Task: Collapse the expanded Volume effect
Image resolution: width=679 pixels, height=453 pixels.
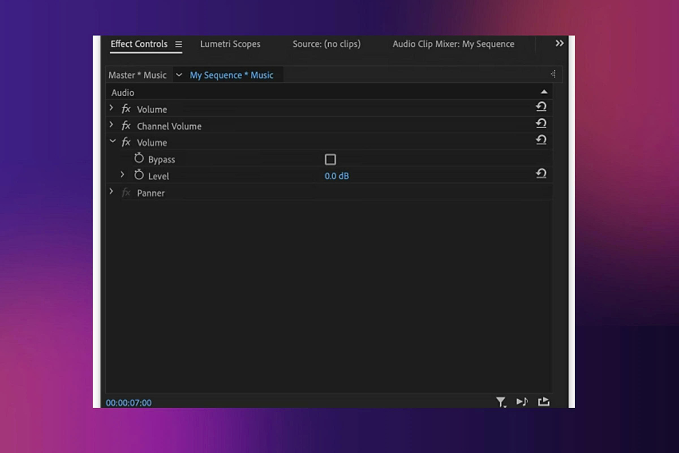Action: [x=111, y=141]
